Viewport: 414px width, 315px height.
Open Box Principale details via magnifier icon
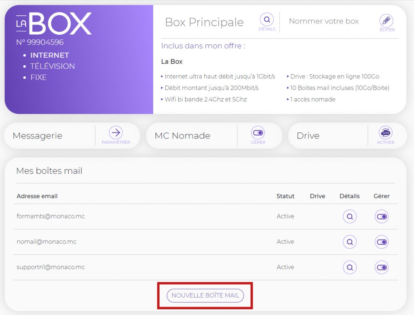(x=267, y=19)
